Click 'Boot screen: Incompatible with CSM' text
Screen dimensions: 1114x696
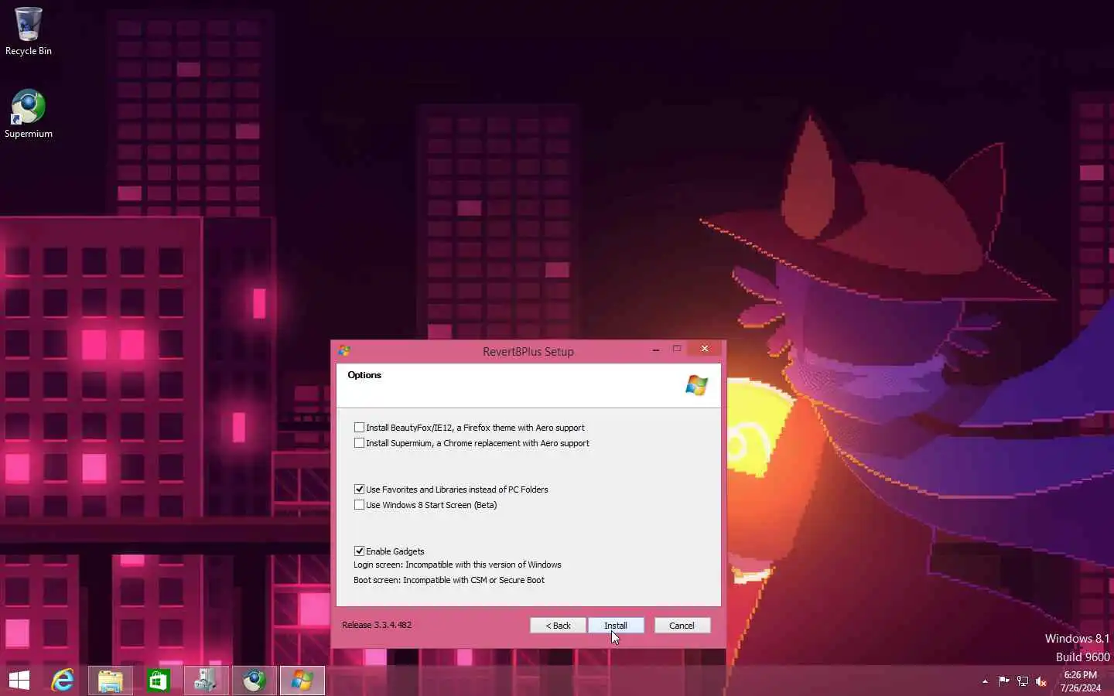coord(449,580)
